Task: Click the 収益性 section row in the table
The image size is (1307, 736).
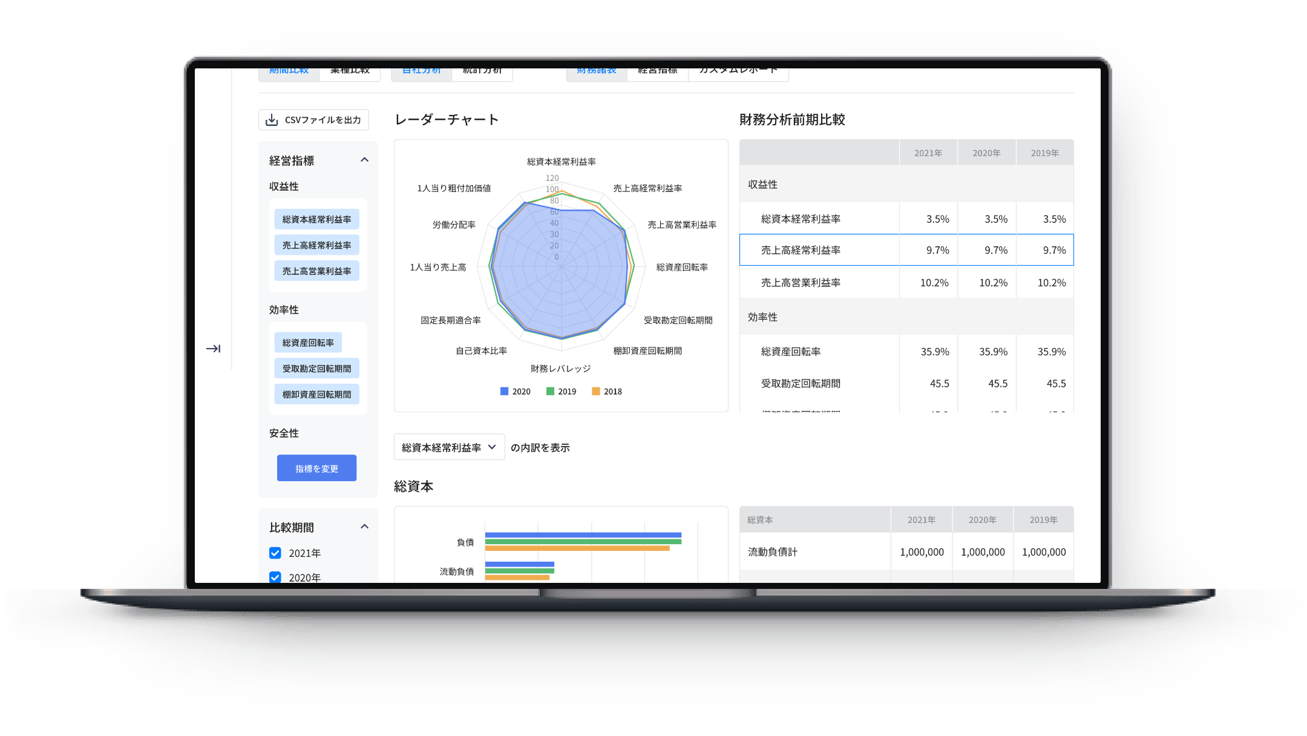Action: [906, 184]
